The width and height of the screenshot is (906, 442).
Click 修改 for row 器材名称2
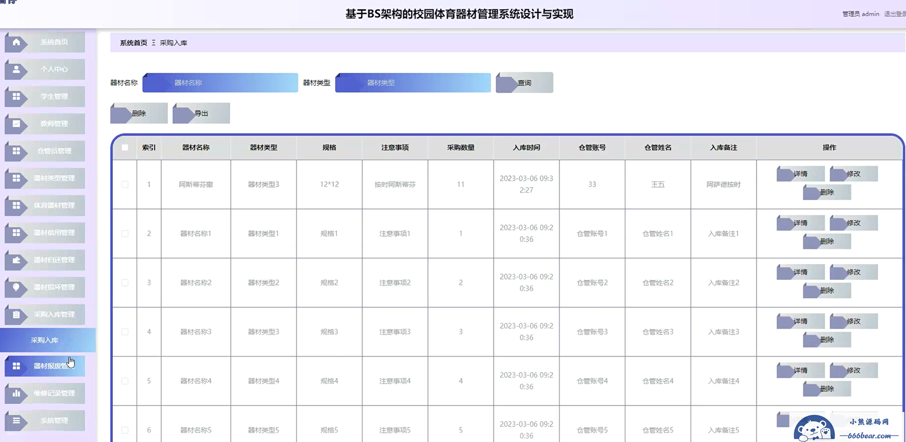point(854,272)
